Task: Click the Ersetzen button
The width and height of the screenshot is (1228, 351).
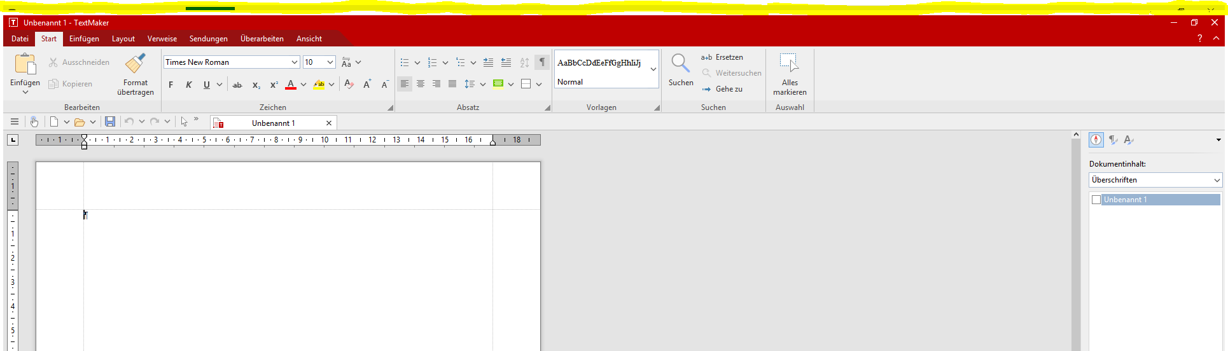Action: click(x=722, y=57)
